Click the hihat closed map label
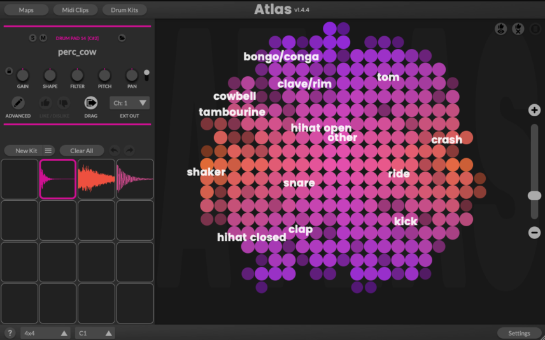The width and height of the screenshot is (545, 340). tap(251, 237)
